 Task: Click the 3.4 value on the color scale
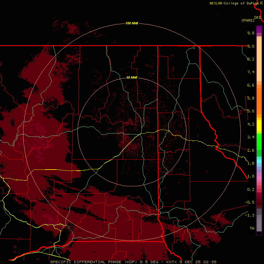[x=251, y=137]
